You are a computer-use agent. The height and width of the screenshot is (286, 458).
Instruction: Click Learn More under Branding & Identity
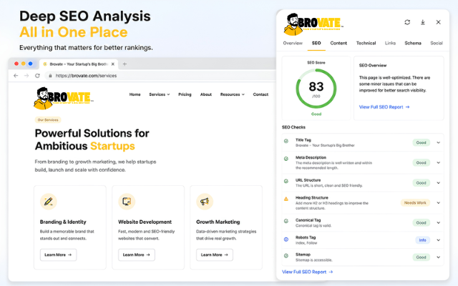[x=58, y=255]
